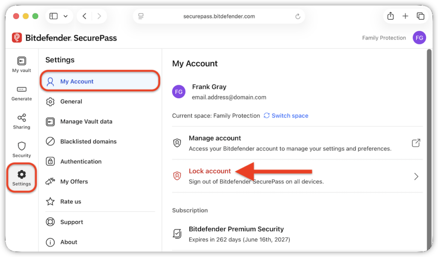Viewport: 438px width, 257px height.
Task: Show the tab overview icon
Action: [420, 16]
